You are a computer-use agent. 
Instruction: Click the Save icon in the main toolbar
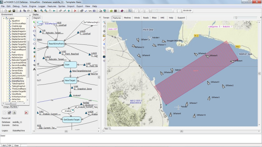(14, 11)
